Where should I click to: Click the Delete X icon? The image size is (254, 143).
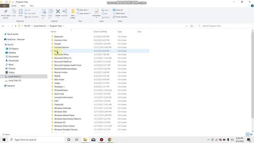(58, 11)
